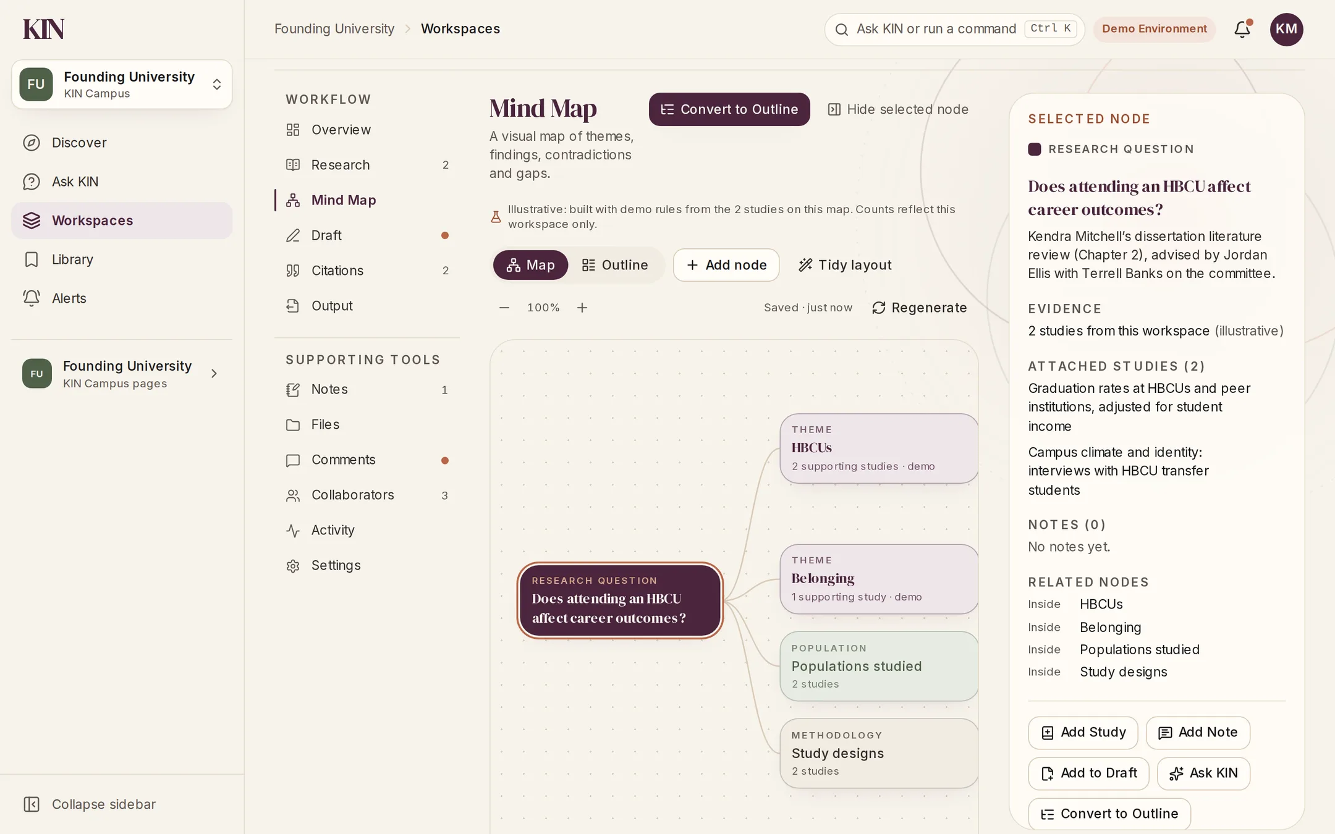Select the Populations studied node
Image resolution: width=1335 pixels, height=834 pixels.
(x=879, y=667)
